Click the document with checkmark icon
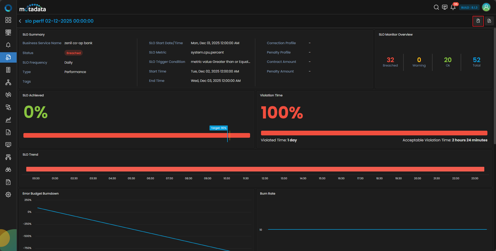Image resolution: width=496 pixels, height=251 pixels. (8, 182)
